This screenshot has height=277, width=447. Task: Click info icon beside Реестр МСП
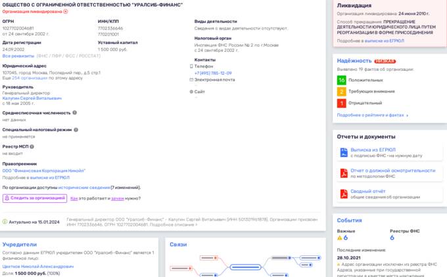pos(32,146)
